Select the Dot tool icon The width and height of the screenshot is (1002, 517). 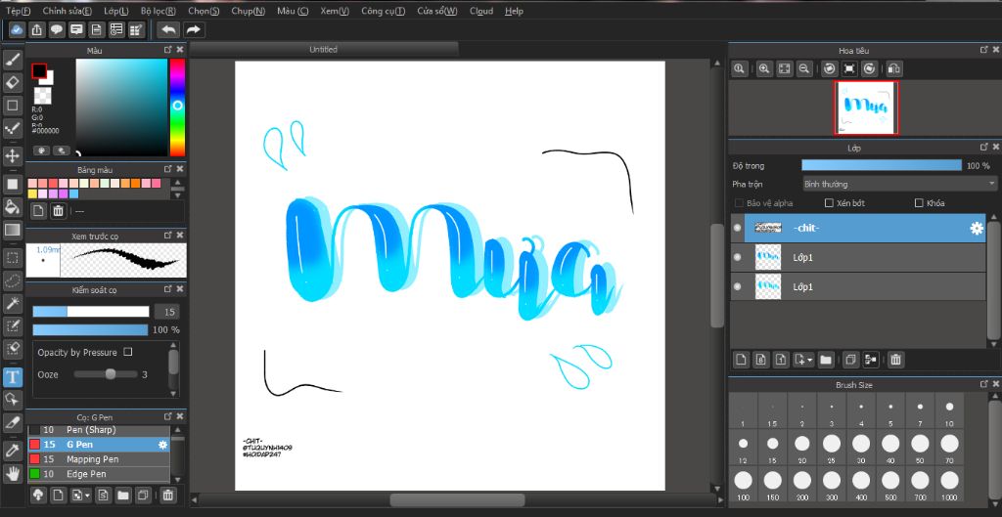pos(13,128)
